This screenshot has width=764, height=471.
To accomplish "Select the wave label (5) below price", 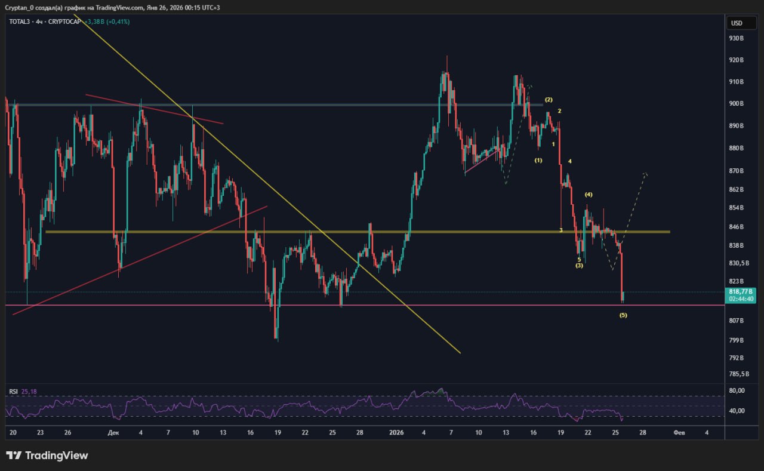I will [x=623, y=315].
